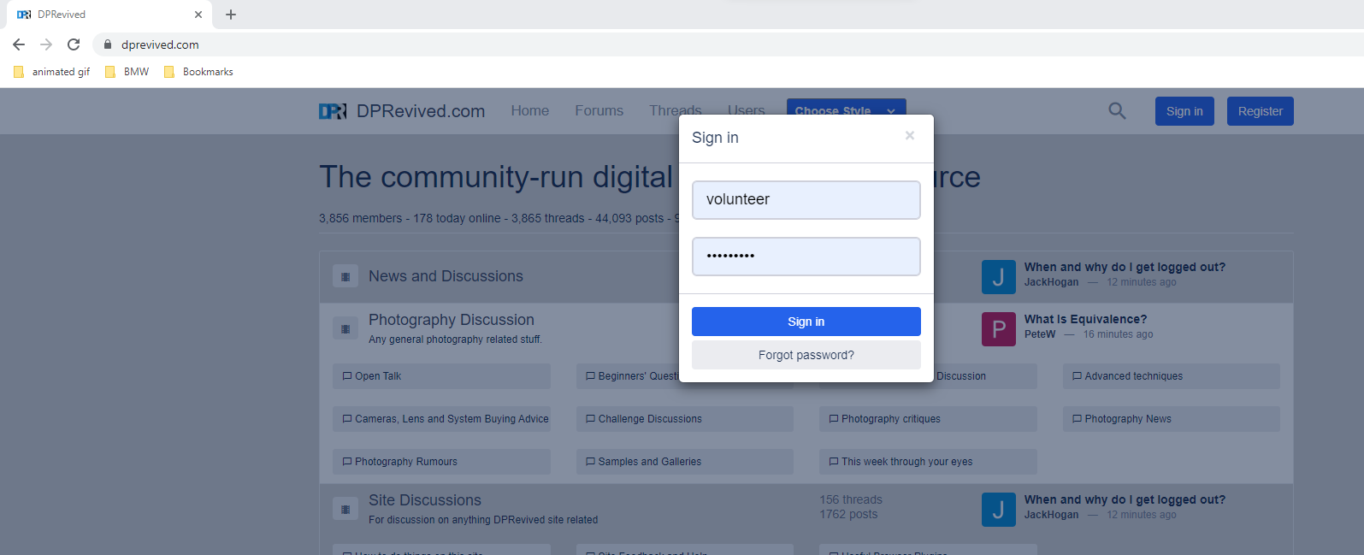Open This week through your eyes forum
The height and width of the screenshot is (555, 1364).
coord(928,462)
